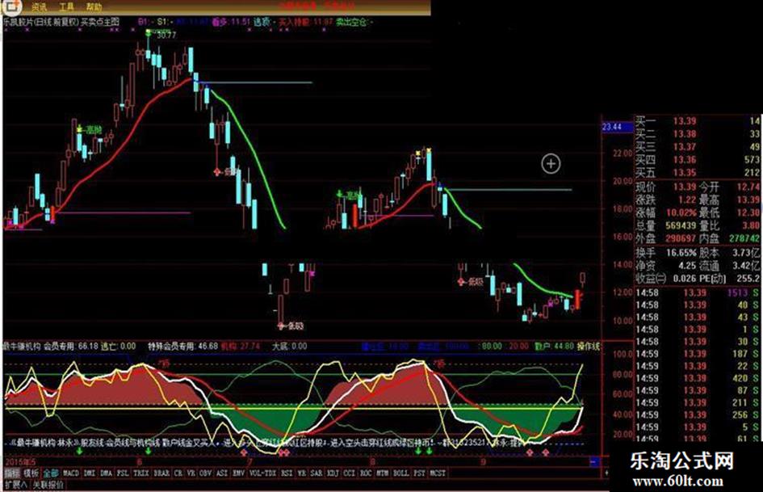Click the 特殊会员专用 46.68 label
Screen dimensions: 763x492
183,347
